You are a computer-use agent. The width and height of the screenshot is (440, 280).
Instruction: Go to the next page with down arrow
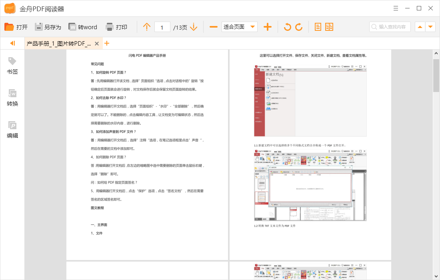(x=194, y=27)
